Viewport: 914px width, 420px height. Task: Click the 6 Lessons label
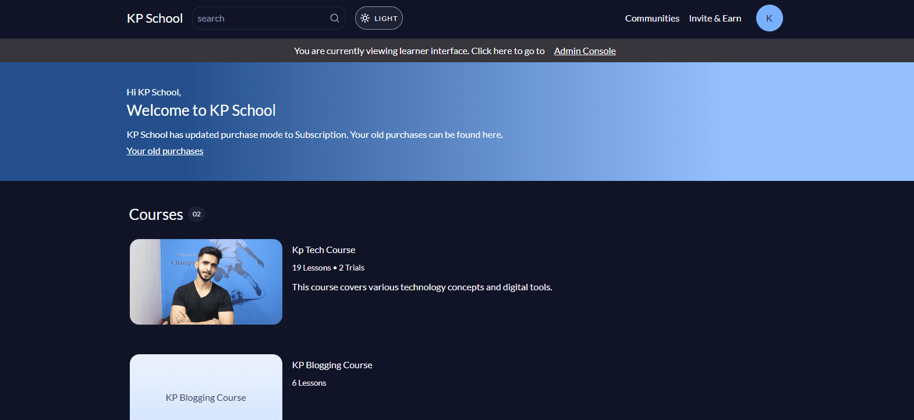coord(309,383)
